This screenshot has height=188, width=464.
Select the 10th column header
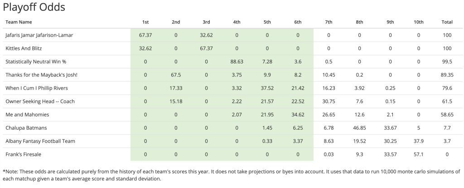(418, 22)
